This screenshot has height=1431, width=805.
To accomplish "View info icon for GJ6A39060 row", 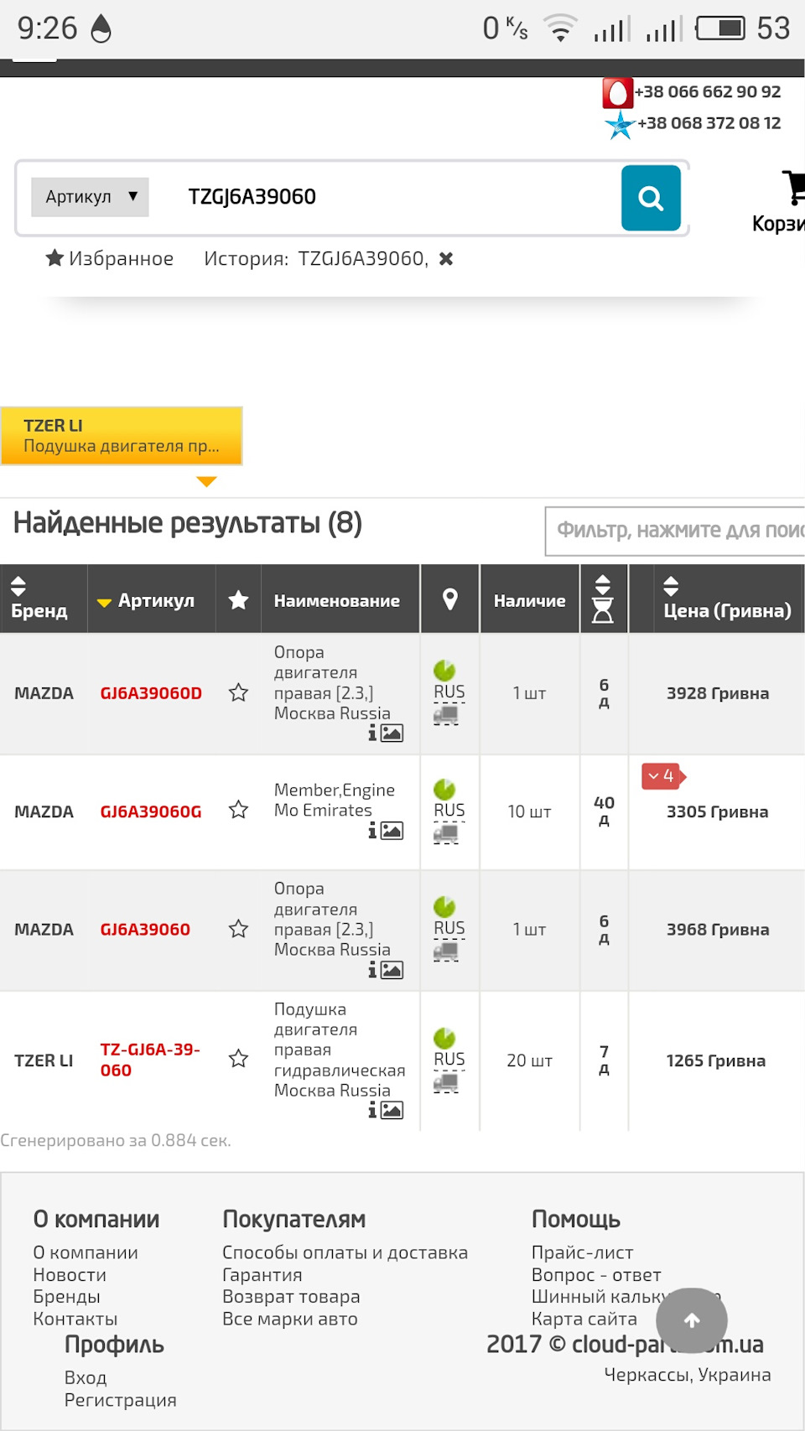I will pos(372,970).
